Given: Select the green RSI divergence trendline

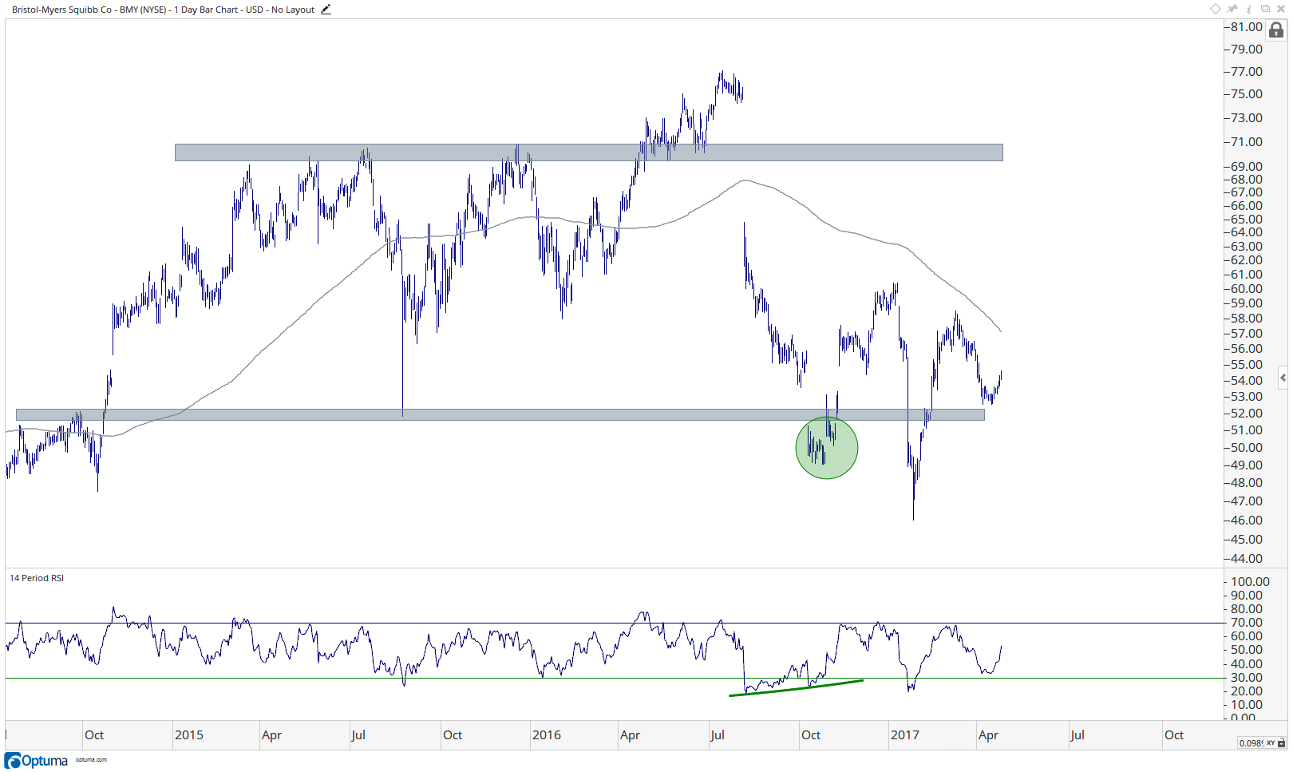Looking at the screenshot, I should [796, 688].
